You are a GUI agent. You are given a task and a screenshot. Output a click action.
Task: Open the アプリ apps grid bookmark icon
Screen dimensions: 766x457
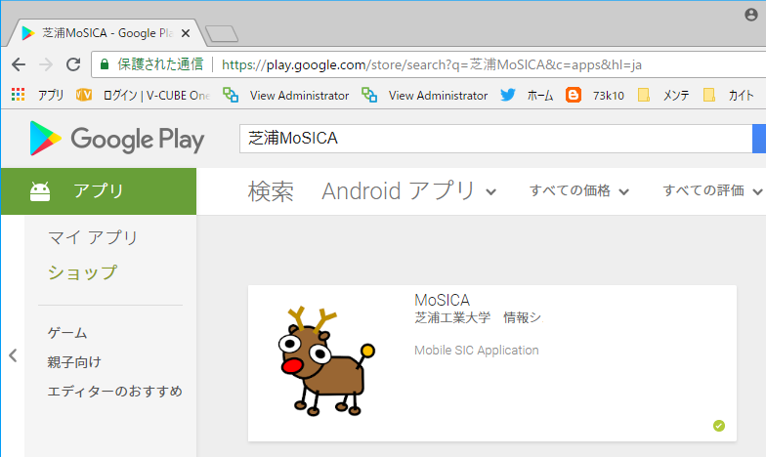coord(18,95)
